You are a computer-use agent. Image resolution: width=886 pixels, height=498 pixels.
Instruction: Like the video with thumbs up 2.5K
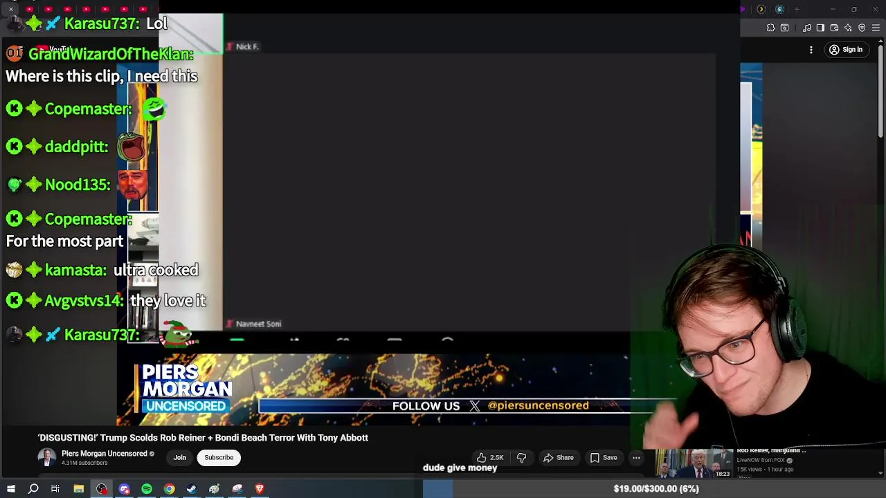click(490, 457)
